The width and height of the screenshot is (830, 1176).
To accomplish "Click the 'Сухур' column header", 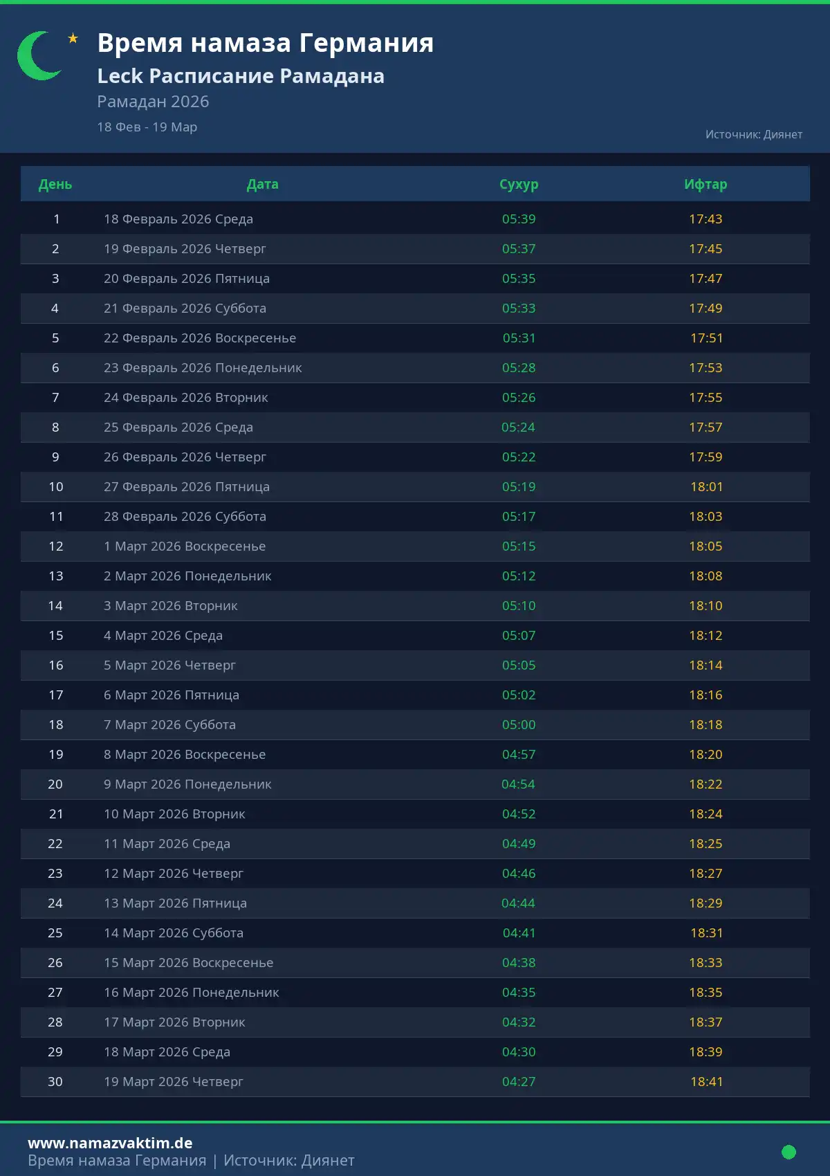I will tap(519, 184).
